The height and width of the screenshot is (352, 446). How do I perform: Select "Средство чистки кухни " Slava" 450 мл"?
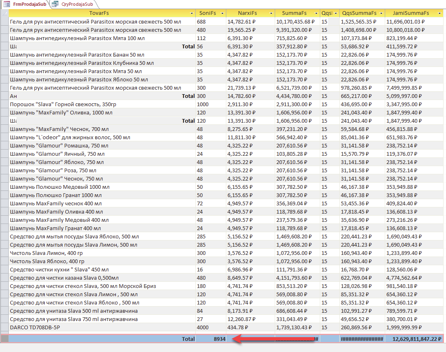(x=59, y=269)
